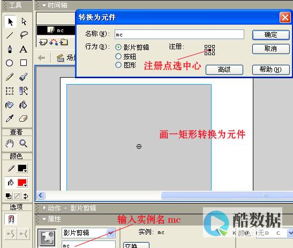Viewport: 293px width, 248px height.
Task: Choose the 图形 behavior radio button
Action: 118,65
